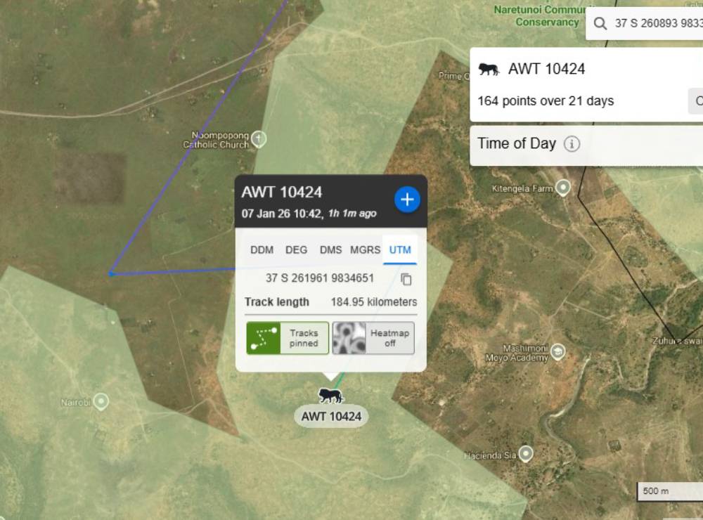Click the Hacienda Sia map pin
Image resolution: width=703 pixels, height=520 pixels.
point(525,454)
